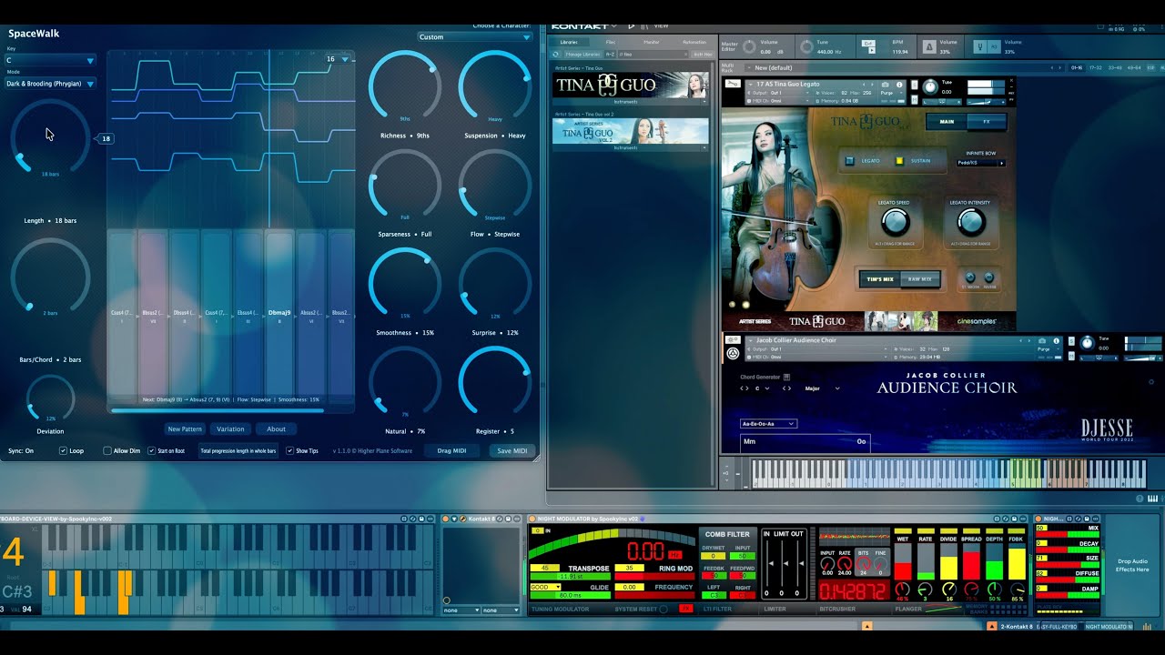Click the Manage Libraries button
Viewport: 1165px width, 655px height.
point(582,55)
